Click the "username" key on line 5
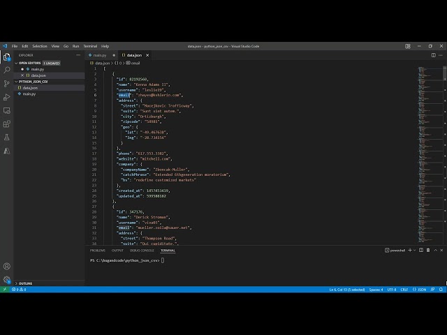The image size is (447, 335). point(127,90)
